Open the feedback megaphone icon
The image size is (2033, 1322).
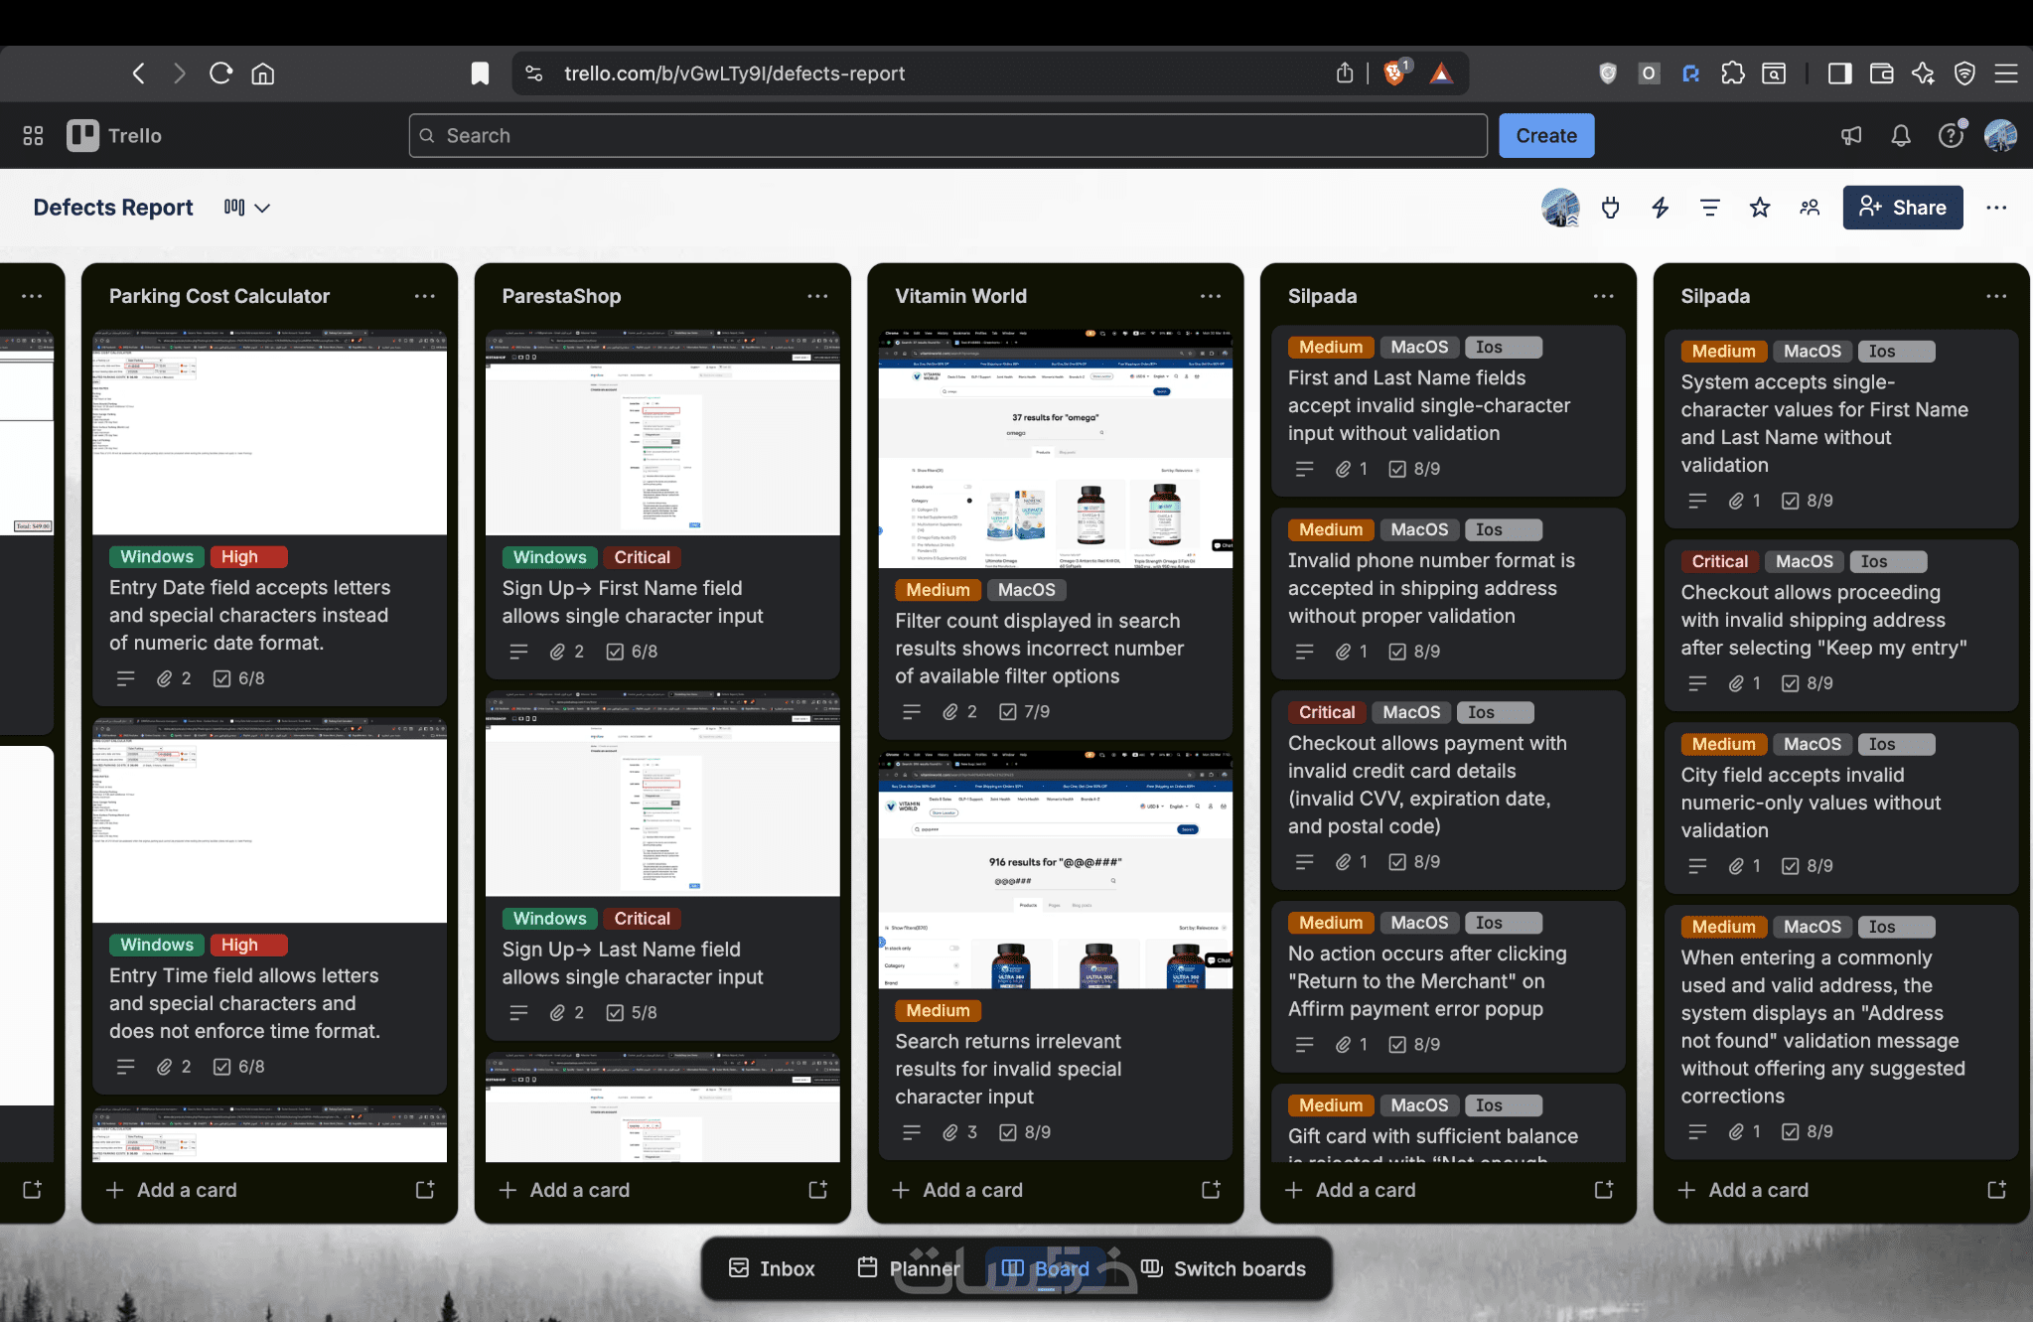point(1850,136)
